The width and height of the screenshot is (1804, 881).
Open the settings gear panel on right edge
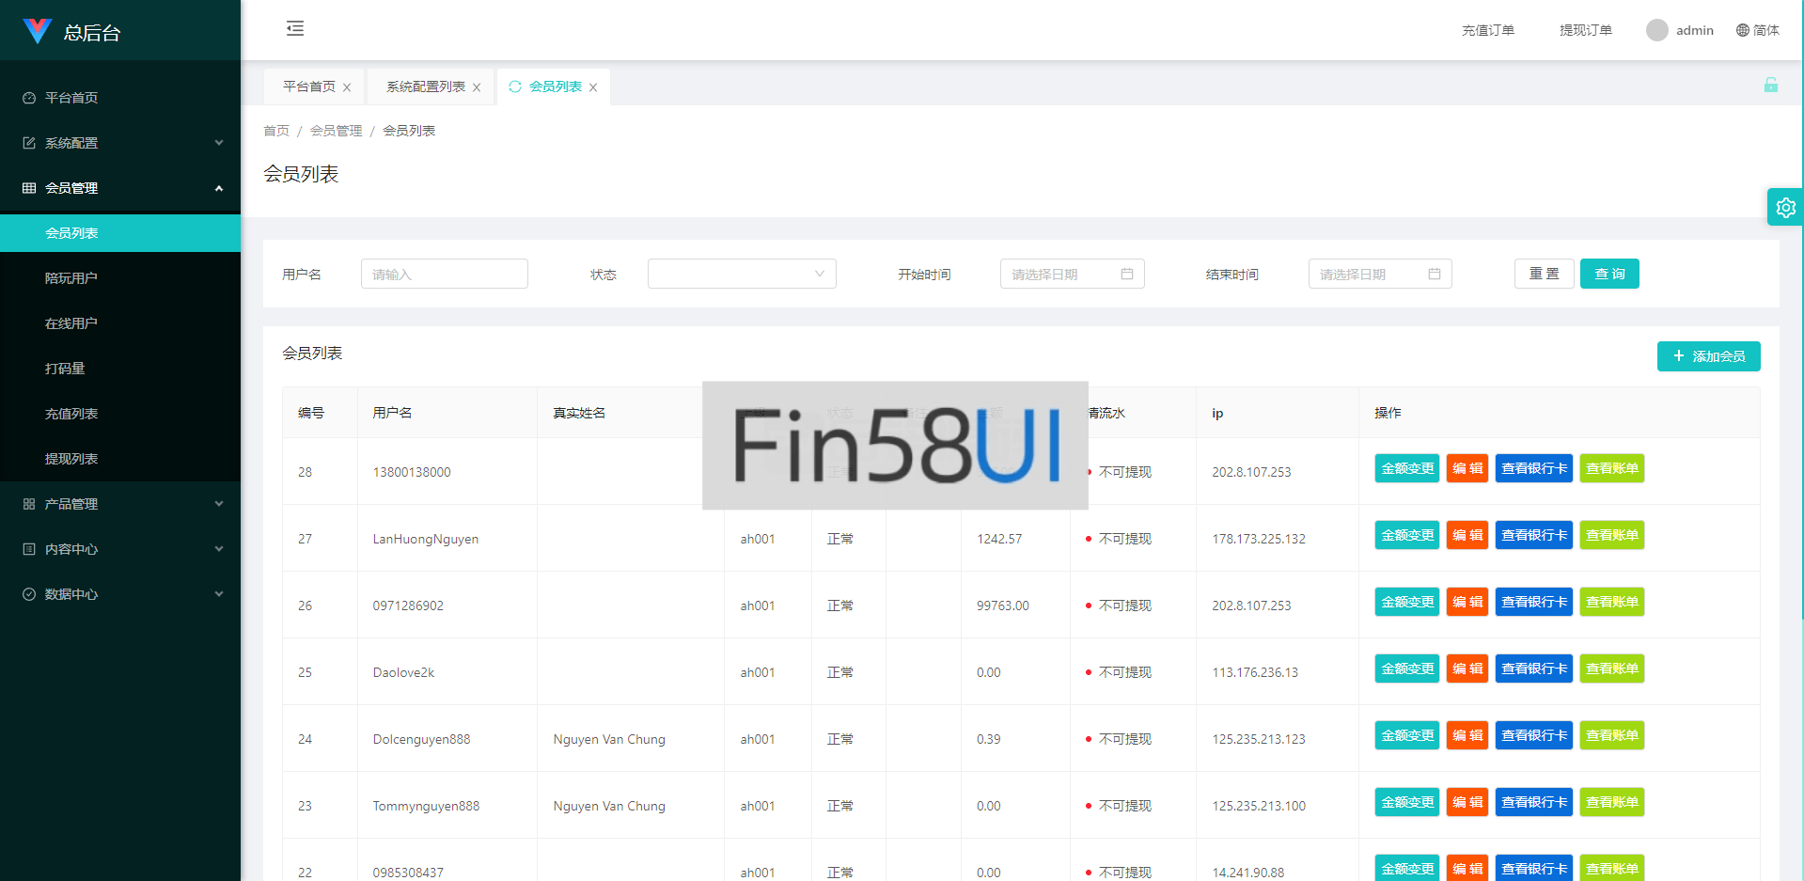(x=1785, y=208)
